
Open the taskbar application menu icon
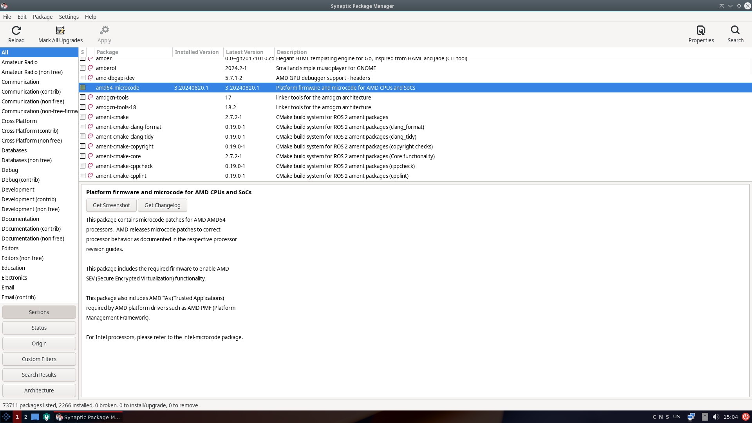[x=6, y=417]
